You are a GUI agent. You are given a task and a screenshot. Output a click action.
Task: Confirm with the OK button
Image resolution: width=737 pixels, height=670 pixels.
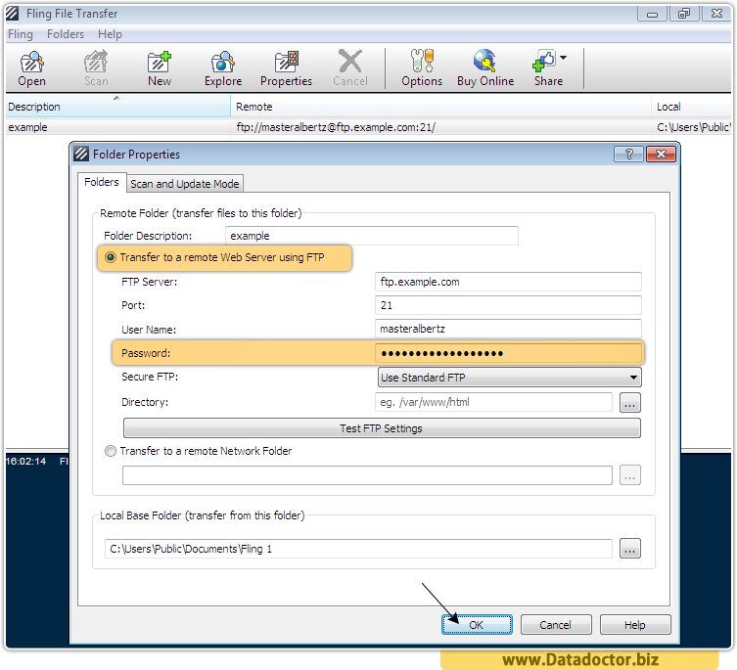(477, 625)
